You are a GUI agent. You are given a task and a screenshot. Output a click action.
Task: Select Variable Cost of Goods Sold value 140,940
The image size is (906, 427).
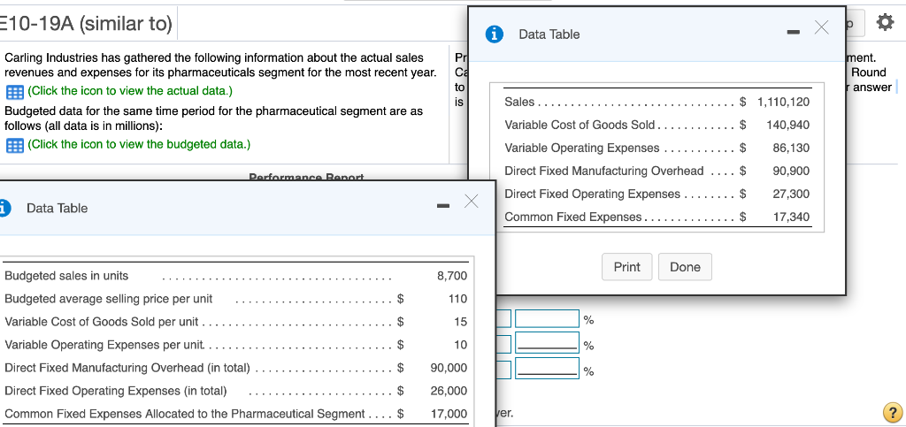pyautogui.click(x=787, y=126)
